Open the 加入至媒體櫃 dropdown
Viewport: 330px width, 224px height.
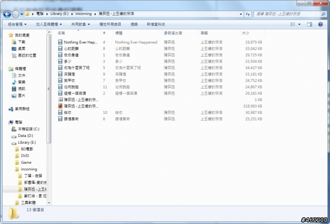point(49,24)
